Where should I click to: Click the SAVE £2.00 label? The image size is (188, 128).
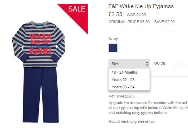(x=164, y=22)
